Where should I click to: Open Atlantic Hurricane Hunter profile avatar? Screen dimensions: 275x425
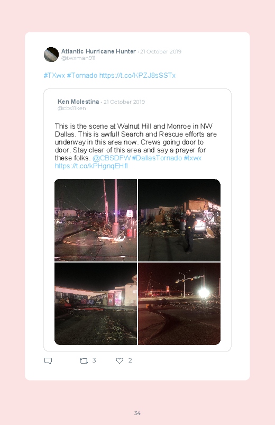[x=51, y=55]
